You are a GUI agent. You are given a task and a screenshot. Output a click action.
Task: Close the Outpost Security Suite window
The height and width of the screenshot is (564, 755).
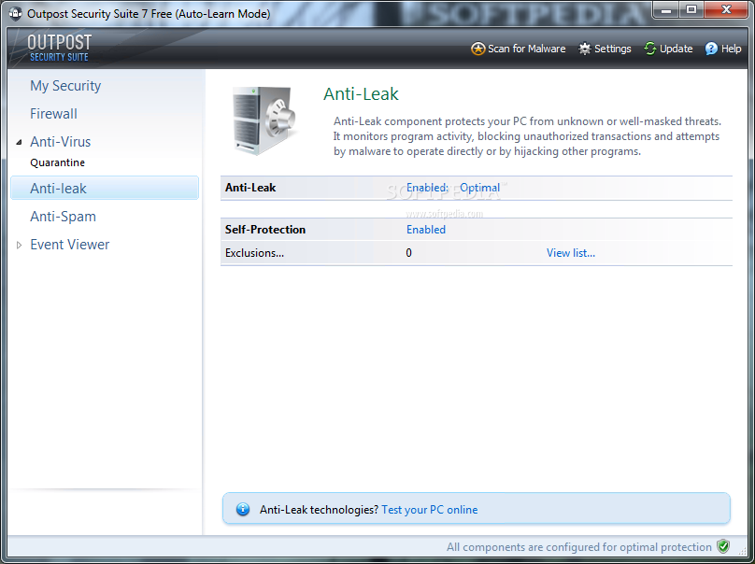(x=727, y=9)
